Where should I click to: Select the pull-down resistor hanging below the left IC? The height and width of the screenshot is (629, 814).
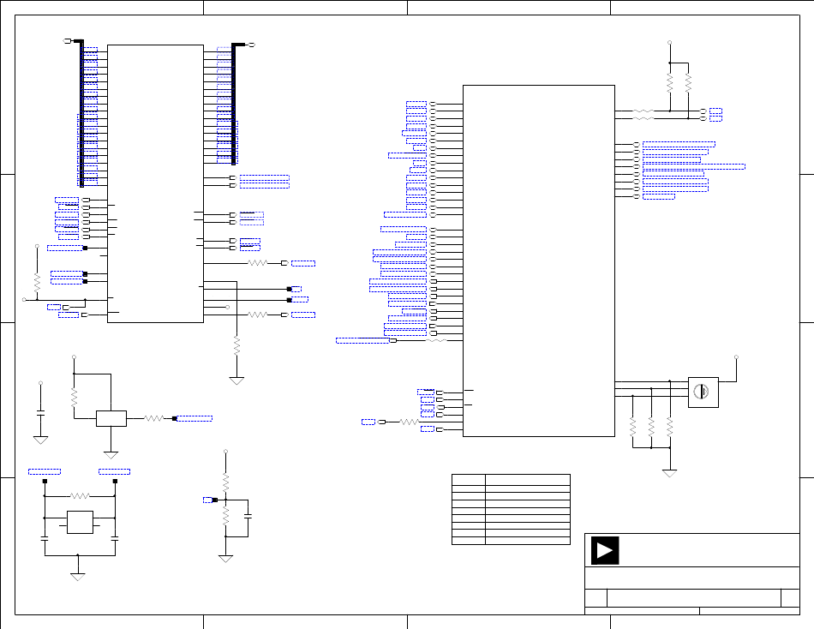[236, 345]
